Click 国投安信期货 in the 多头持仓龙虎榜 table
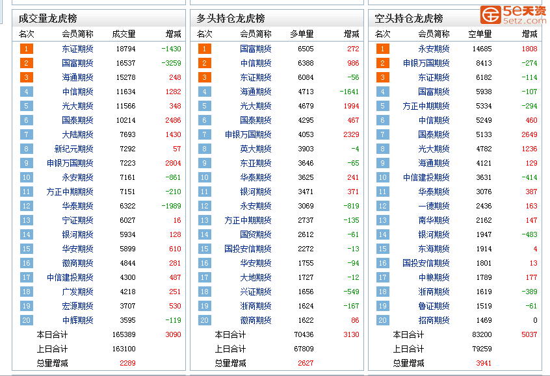The height and width of the screenshot is (376, 550). (248, 249)
